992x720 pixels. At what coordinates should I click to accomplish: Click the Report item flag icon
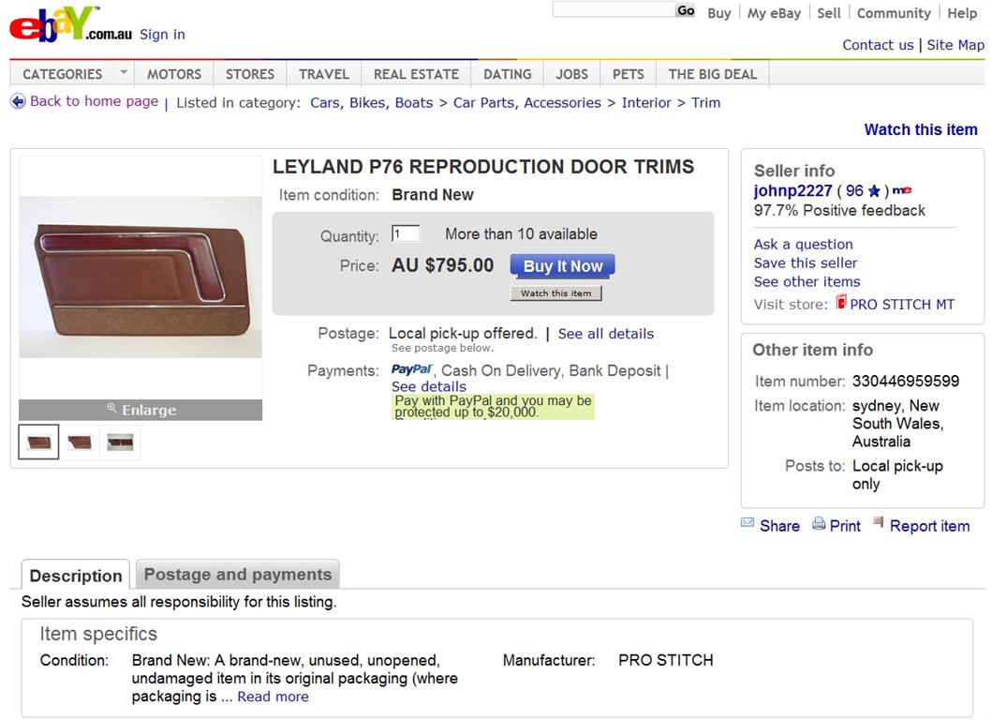pyautogui.click(x=878, y=522)
